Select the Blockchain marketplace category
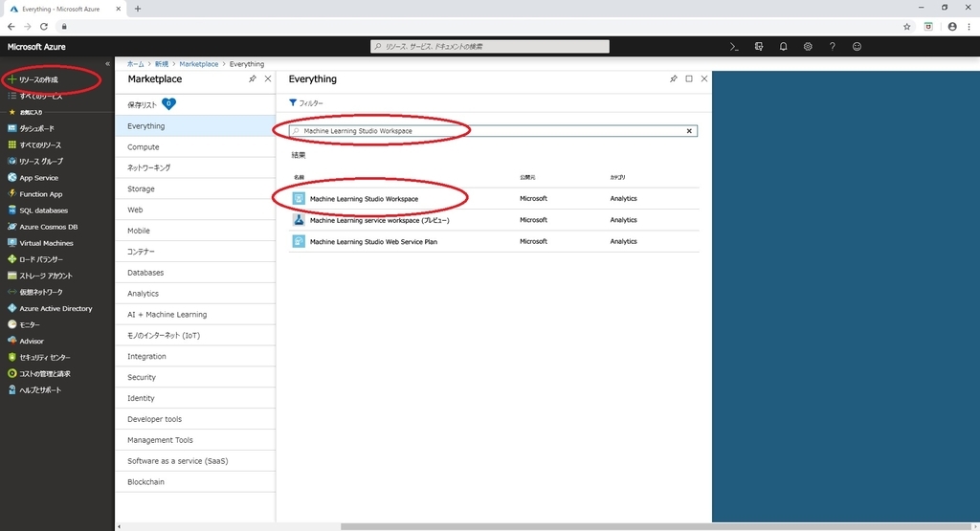 195,481
